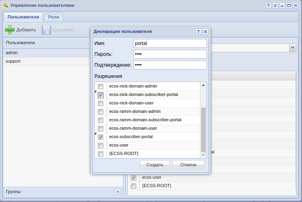Click the Имя input field

169,43
